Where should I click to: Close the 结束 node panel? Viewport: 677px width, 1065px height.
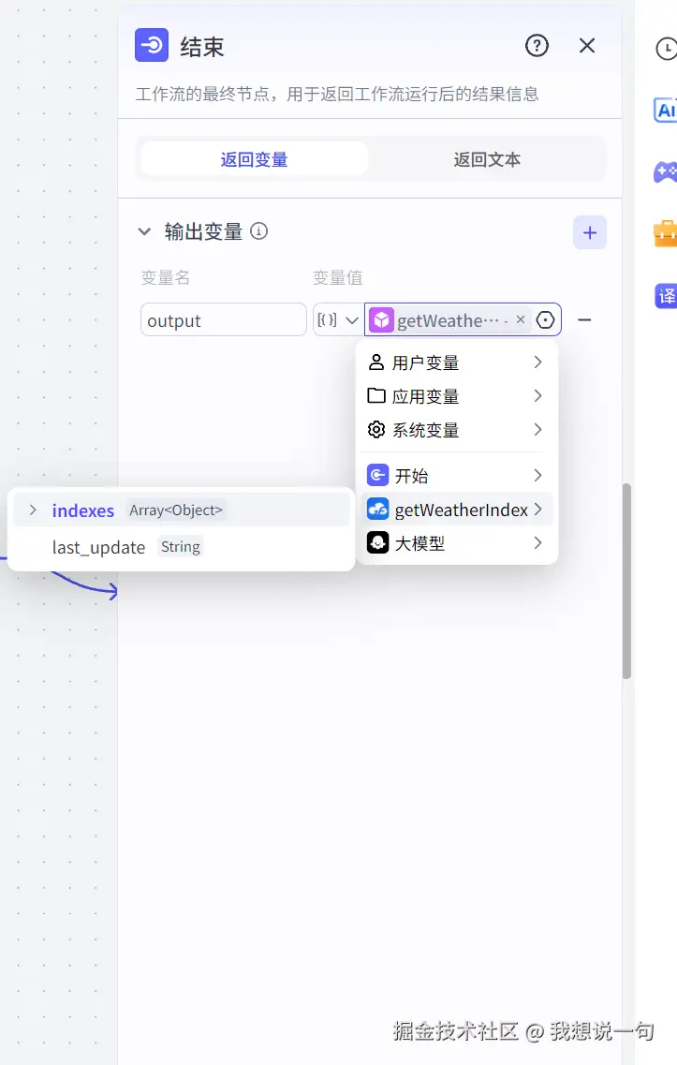[587, 46]
